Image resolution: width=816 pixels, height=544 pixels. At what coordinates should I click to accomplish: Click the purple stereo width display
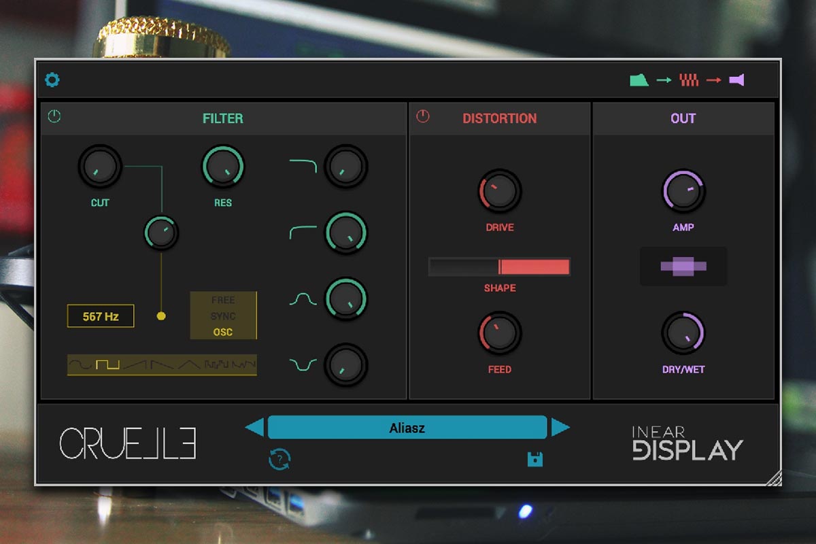click(x=683, y=267)
